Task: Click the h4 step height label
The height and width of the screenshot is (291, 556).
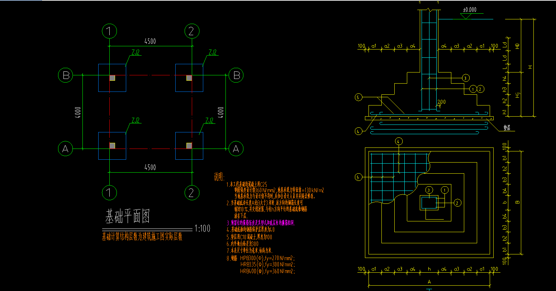Action: 505,78
